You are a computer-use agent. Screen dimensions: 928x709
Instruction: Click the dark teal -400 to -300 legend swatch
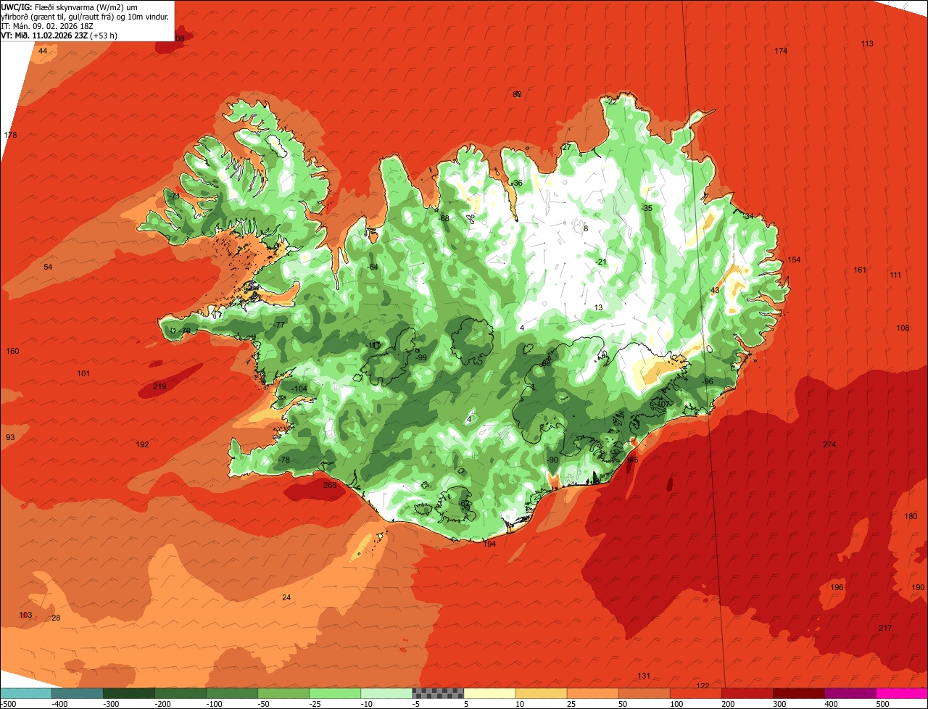[x=78, y=693]
